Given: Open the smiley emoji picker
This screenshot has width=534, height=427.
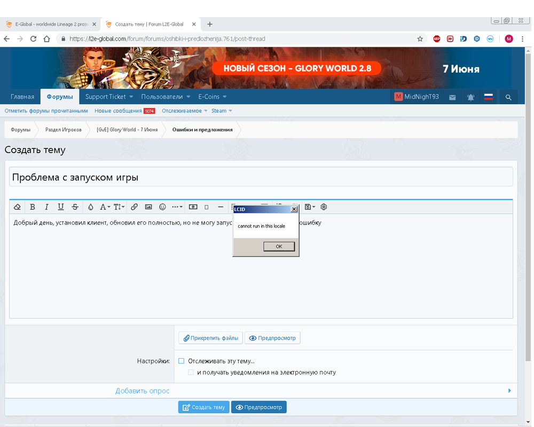Looking at the screenshot, I should pos(162,207).
